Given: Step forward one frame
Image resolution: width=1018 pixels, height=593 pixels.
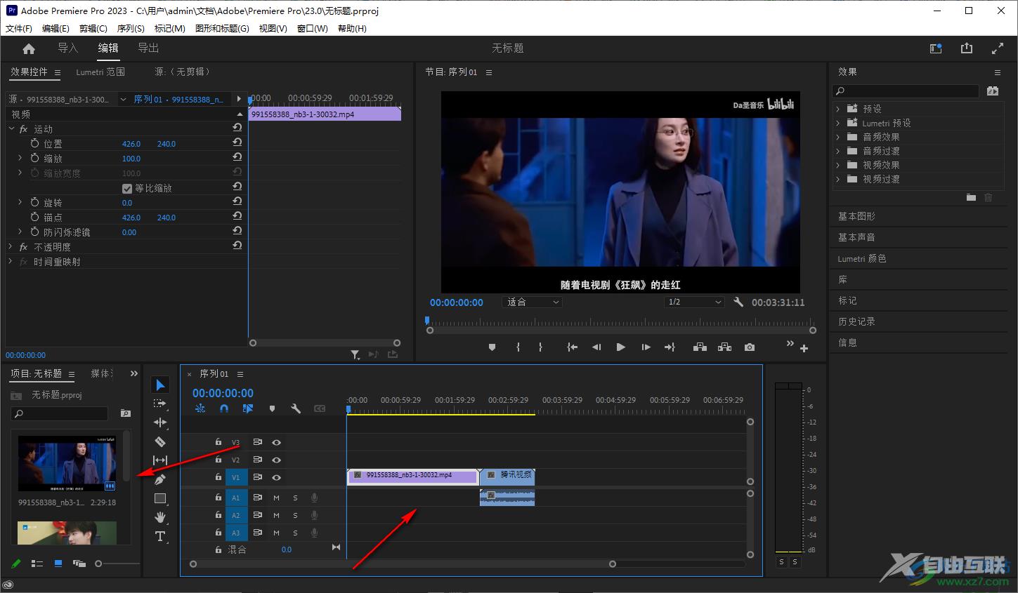Looking at the screenshot, I should coord(646,347).
